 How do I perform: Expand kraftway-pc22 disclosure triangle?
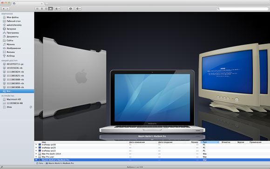point(36,150)
